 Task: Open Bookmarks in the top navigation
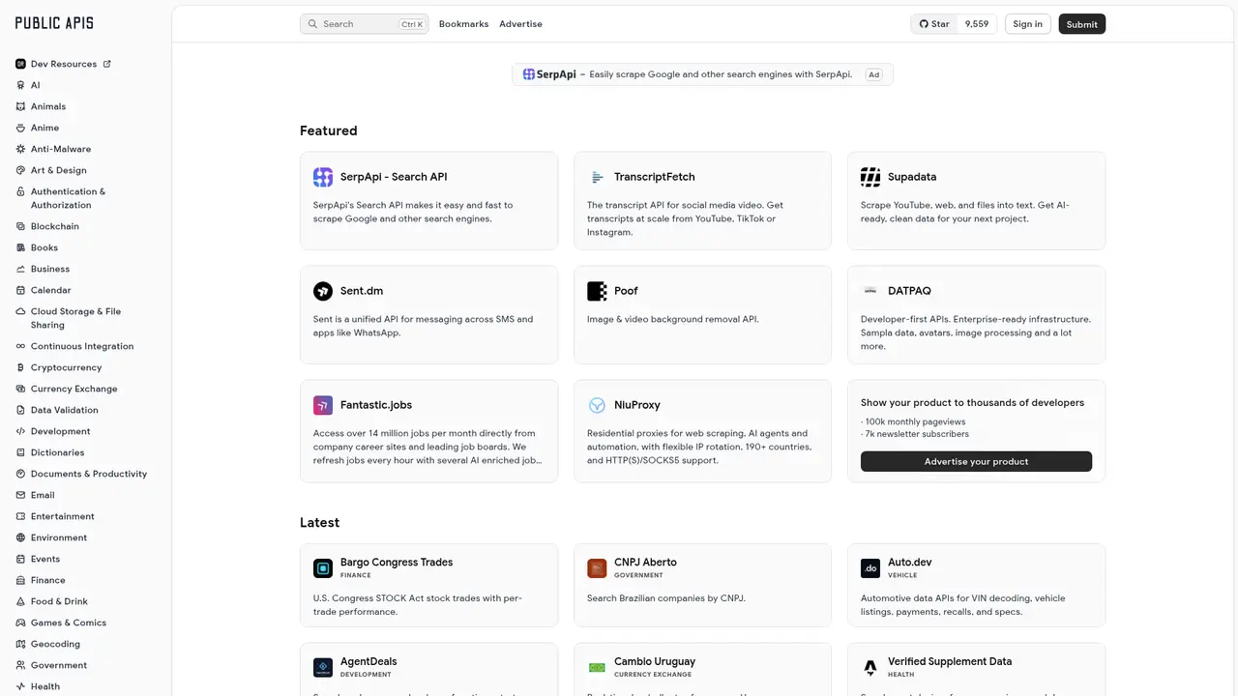click(463, 24)
